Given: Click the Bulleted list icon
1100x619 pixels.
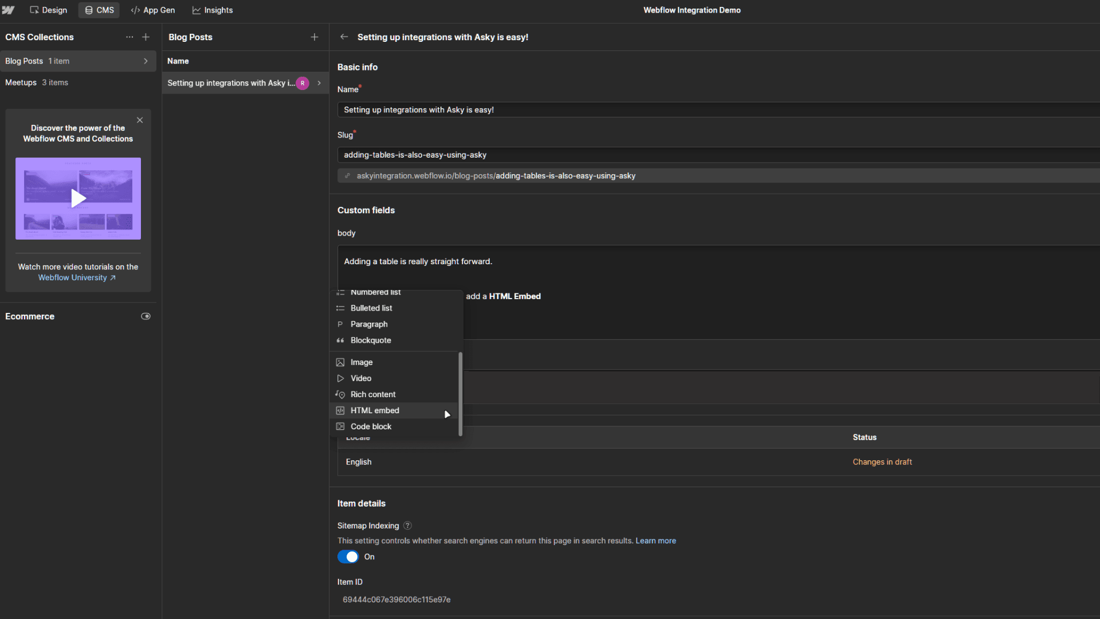Looking at the screenshot, I should pyautogui.click(x=340, y=308).
